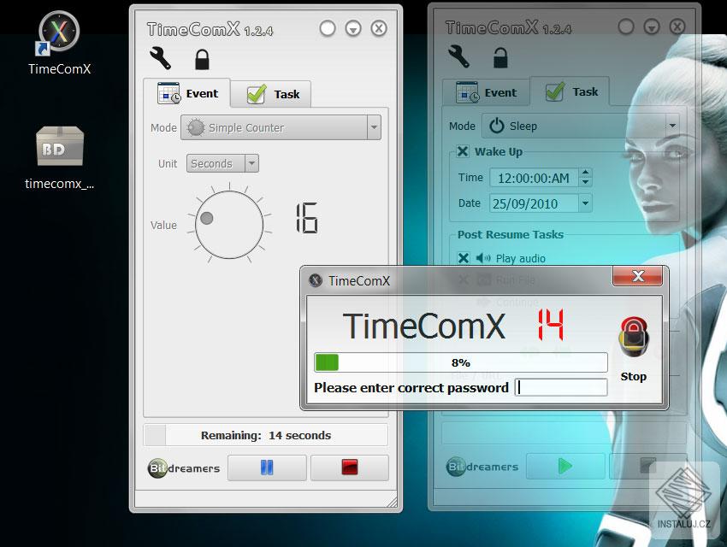This screenshot has height=547, width=727.
Task: Click the password input field
Action: (x=561, y=387)
